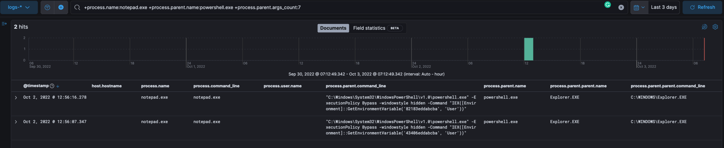Click the Refresh button
This screenshot has height=148, width=724.
[x=702, y=7]
